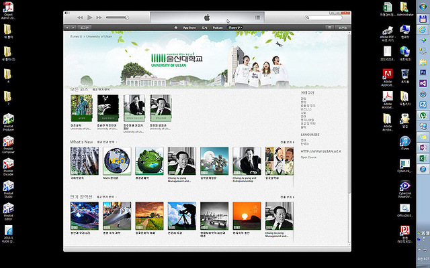The image size is (430, 268).
Task: Start playback with the iTunes play button
Action: point(89,17)
